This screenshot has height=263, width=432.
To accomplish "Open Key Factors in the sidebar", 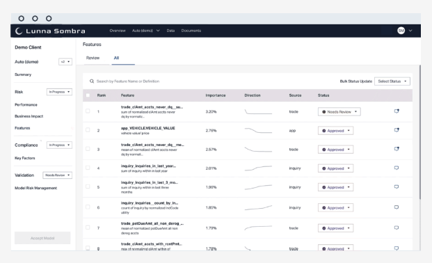I will click(25, 158).
